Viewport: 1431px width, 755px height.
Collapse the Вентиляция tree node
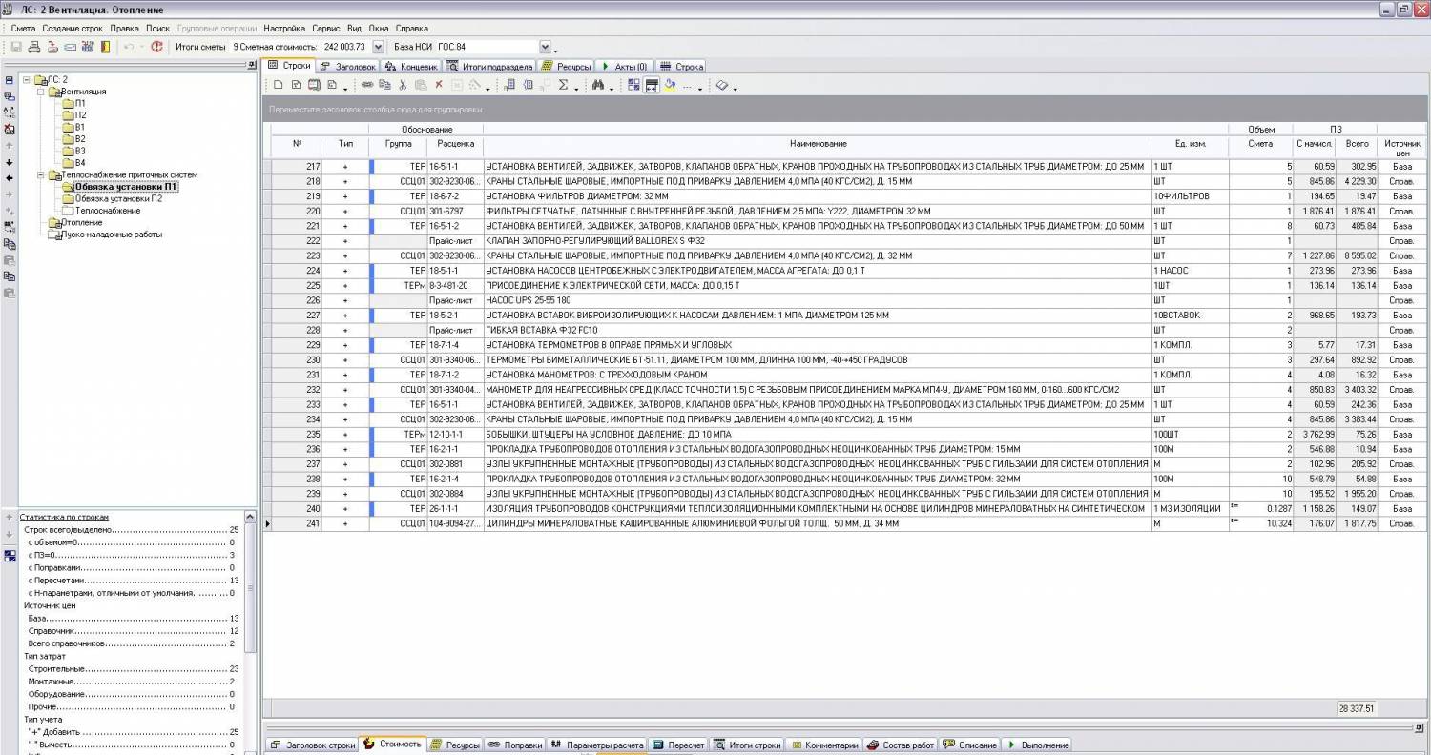pyautogui.click(x=41, y=92)
